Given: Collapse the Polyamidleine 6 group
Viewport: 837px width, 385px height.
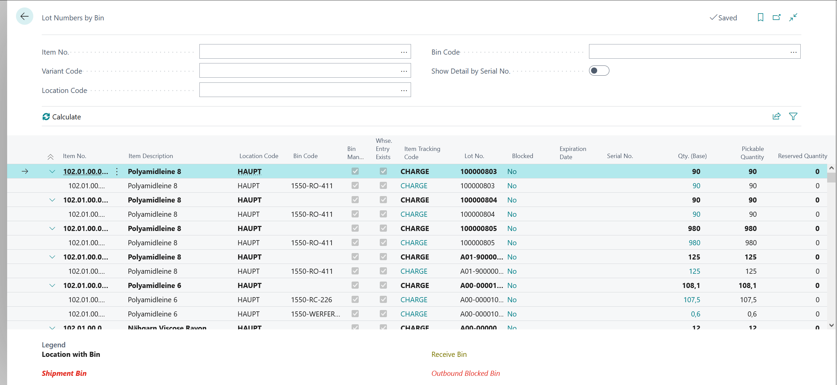Looking at the screenshot, I should [52, 286].
